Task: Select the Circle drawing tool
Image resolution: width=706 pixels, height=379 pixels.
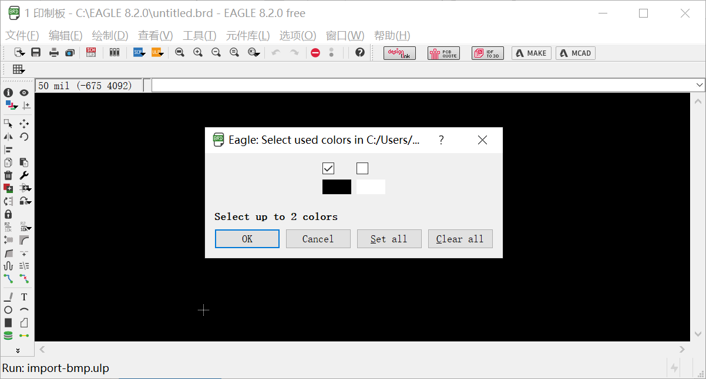Action: [x=8, y=310]
